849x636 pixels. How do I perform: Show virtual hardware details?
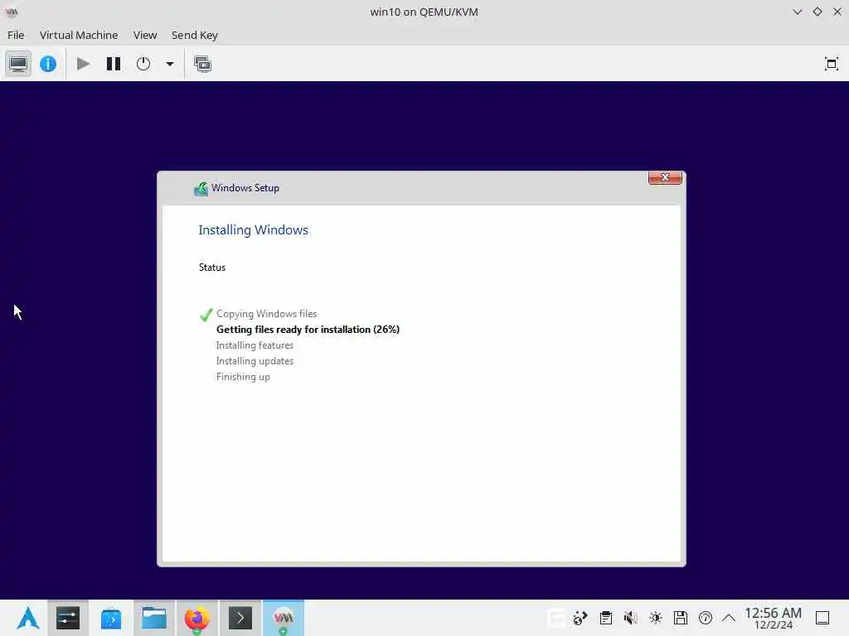pos(48,64)
